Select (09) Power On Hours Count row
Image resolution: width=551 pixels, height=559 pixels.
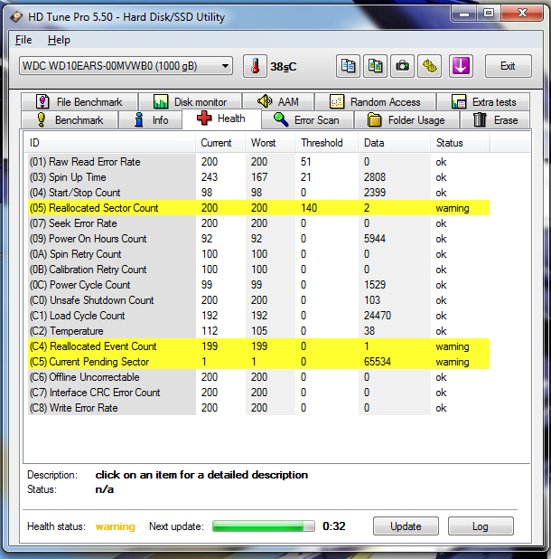258,239
